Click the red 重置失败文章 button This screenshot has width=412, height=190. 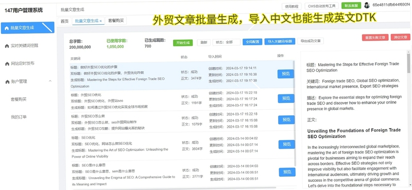click(375, 37)
